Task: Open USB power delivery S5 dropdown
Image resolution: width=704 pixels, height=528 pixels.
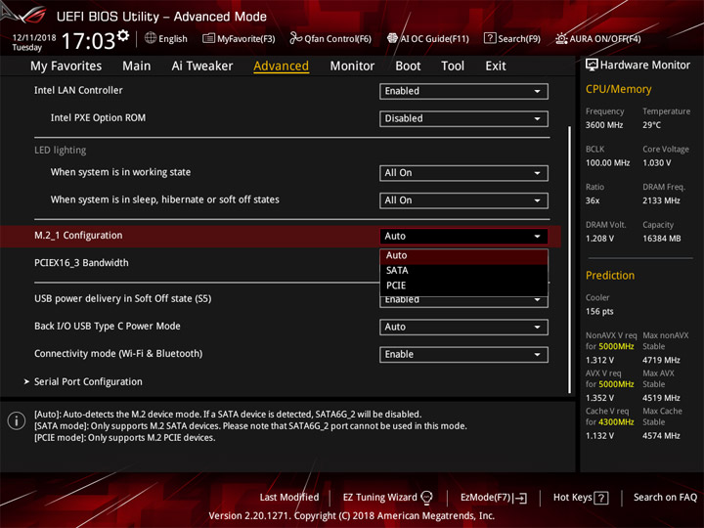Action: tap(463, 302)
